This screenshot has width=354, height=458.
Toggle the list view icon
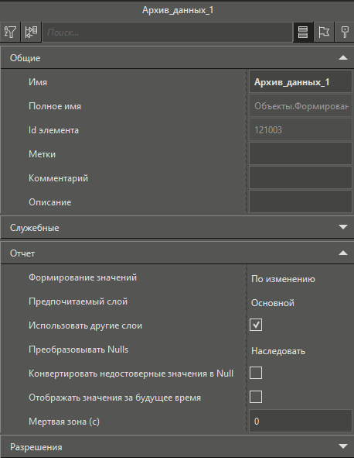click(x=303, y=32)
